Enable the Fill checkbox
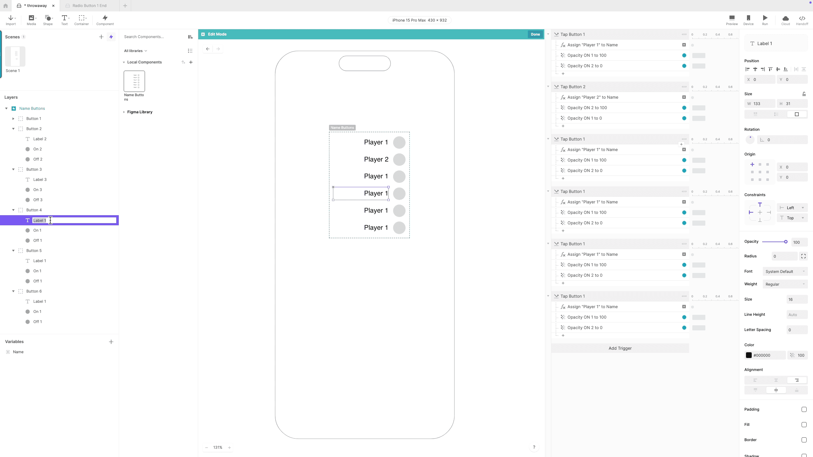813x457 pixels. pos(804,425)
